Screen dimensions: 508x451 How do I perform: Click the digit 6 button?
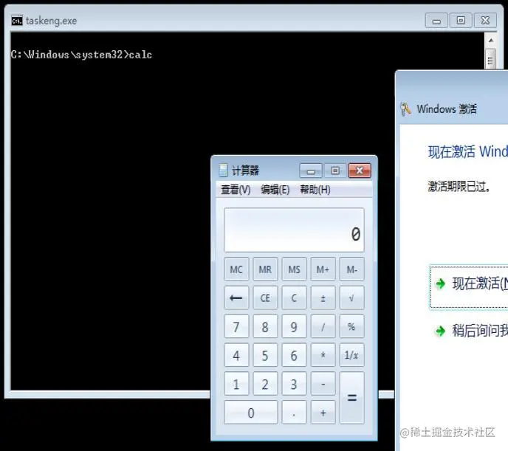coord(294,355)
